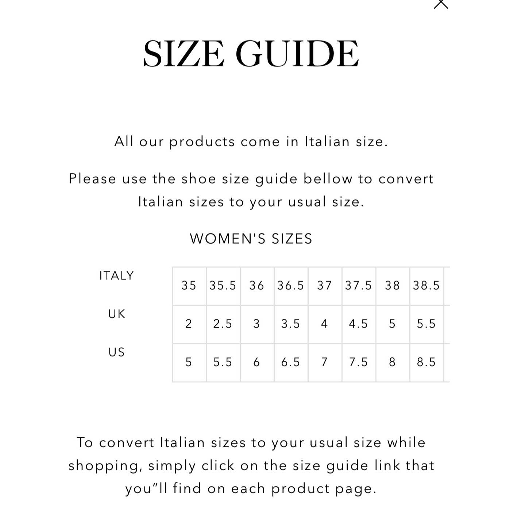Choose UK size 4.5 cell
This screenshot has width=506, height=506.
click(x=359, y=324)
